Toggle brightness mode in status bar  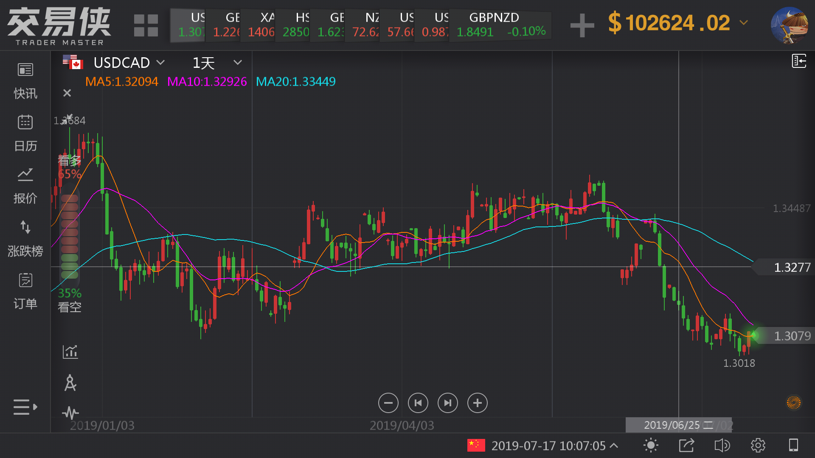(651, 445)
